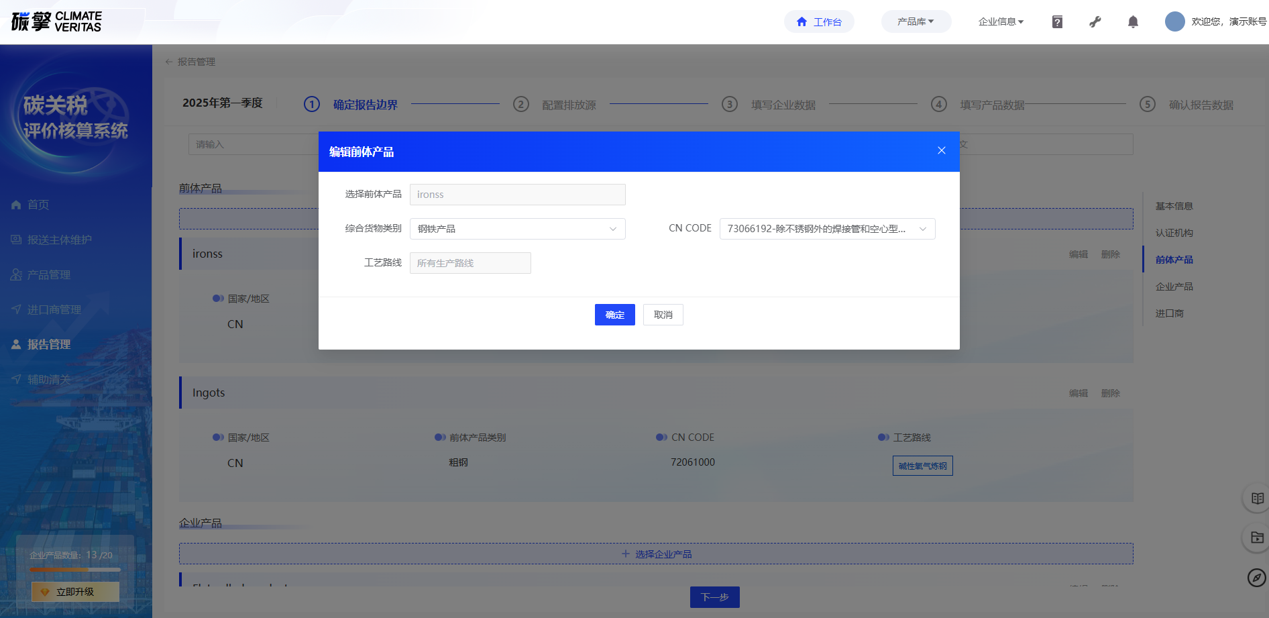Open the 产品库 dropdown menu

click(916, 21)
